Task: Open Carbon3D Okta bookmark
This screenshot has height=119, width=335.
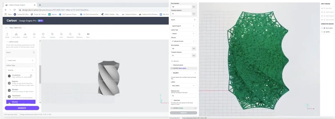Action: (21, 14)
